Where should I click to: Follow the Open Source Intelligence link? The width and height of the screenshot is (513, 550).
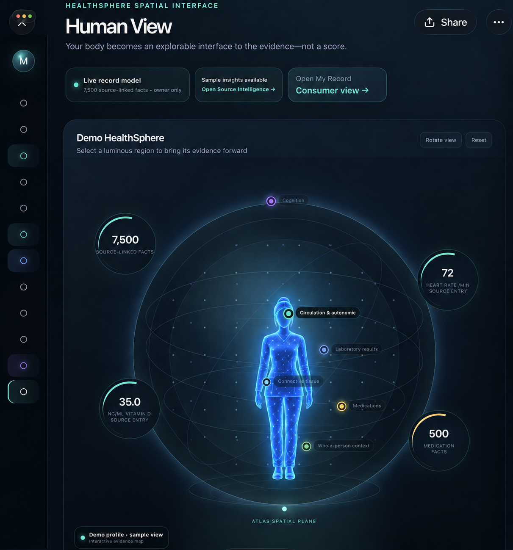click(x=238, y=89)
